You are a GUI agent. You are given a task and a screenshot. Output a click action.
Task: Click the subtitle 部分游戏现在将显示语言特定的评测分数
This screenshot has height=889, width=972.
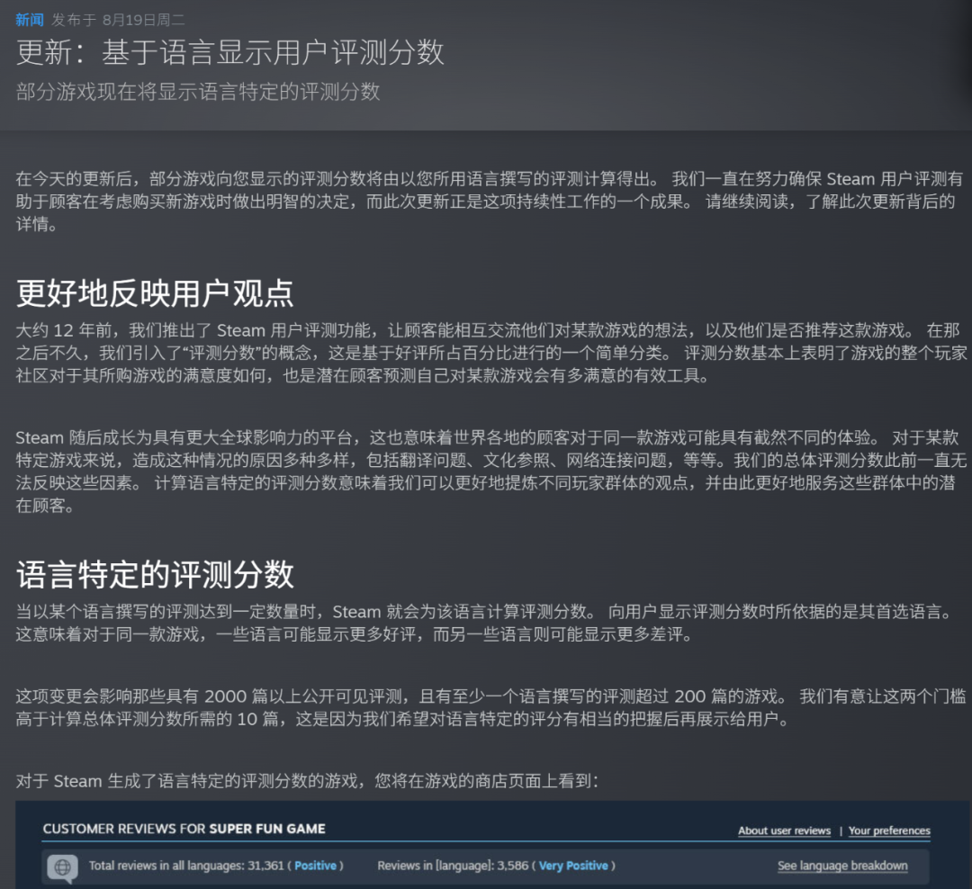[x=198, y=92]
